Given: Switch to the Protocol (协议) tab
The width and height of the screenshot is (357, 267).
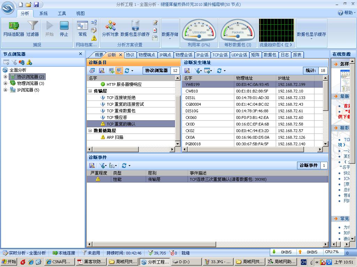Looking at the screenshot, I should coord(130,55).
